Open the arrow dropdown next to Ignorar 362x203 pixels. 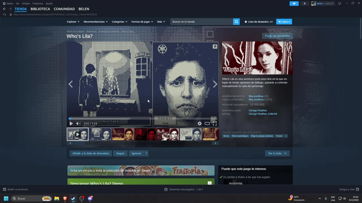coord(146,153)
